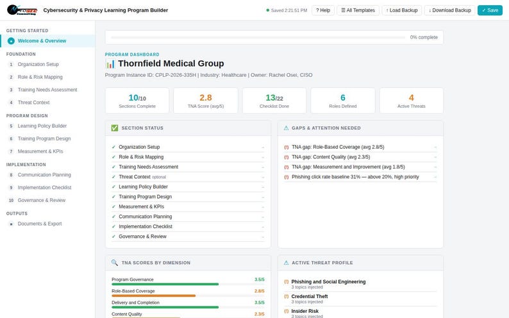This screenshot has width=509, height=318.
Task: Click Learning Policy Builder status row
Action: pos(188,187)
